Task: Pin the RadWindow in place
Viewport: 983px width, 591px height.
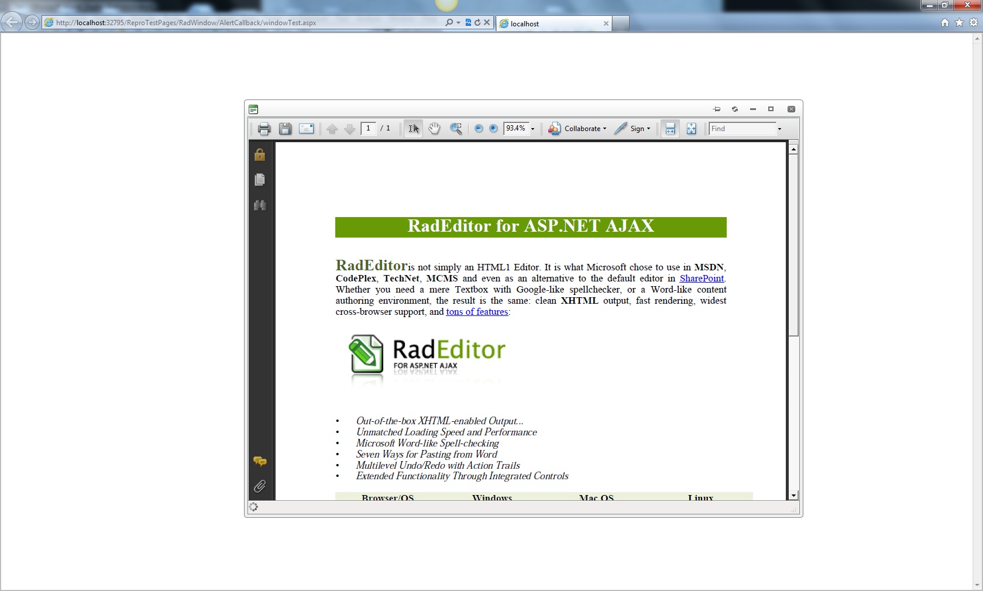Action: click(x=717, y=109)
